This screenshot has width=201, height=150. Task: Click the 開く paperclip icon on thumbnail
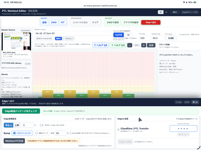pos(26,35)
